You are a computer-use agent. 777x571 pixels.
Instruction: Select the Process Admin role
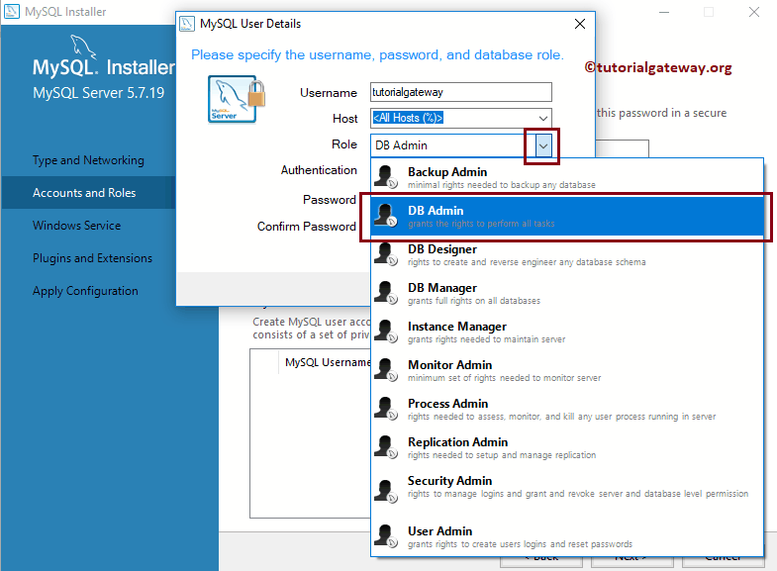click(x=567, y=410)
